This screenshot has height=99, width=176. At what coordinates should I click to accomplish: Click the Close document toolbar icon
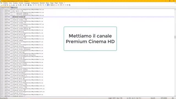point(10,5)
